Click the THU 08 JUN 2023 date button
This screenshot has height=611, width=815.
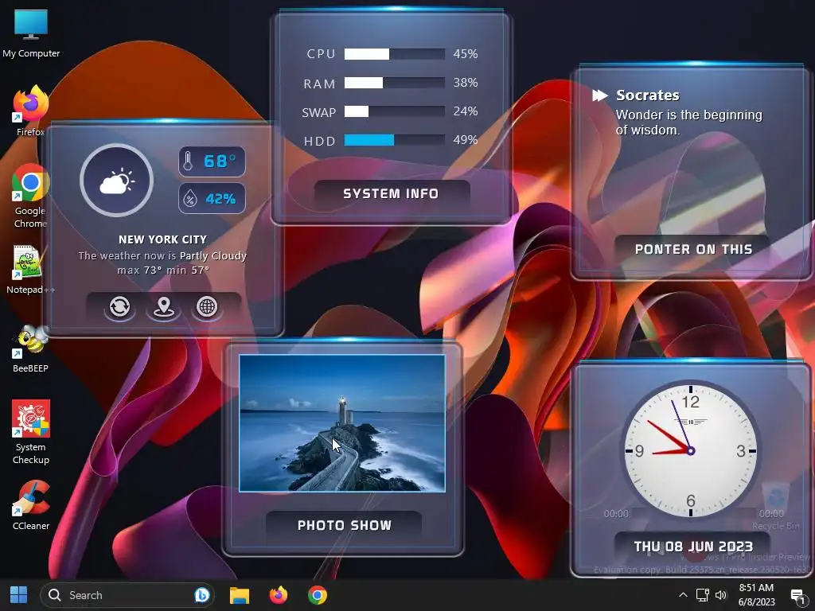693,547
